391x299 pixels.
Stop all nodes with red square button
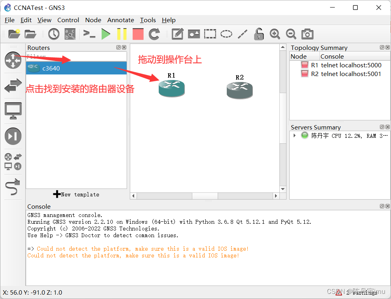tap(138, 34)
